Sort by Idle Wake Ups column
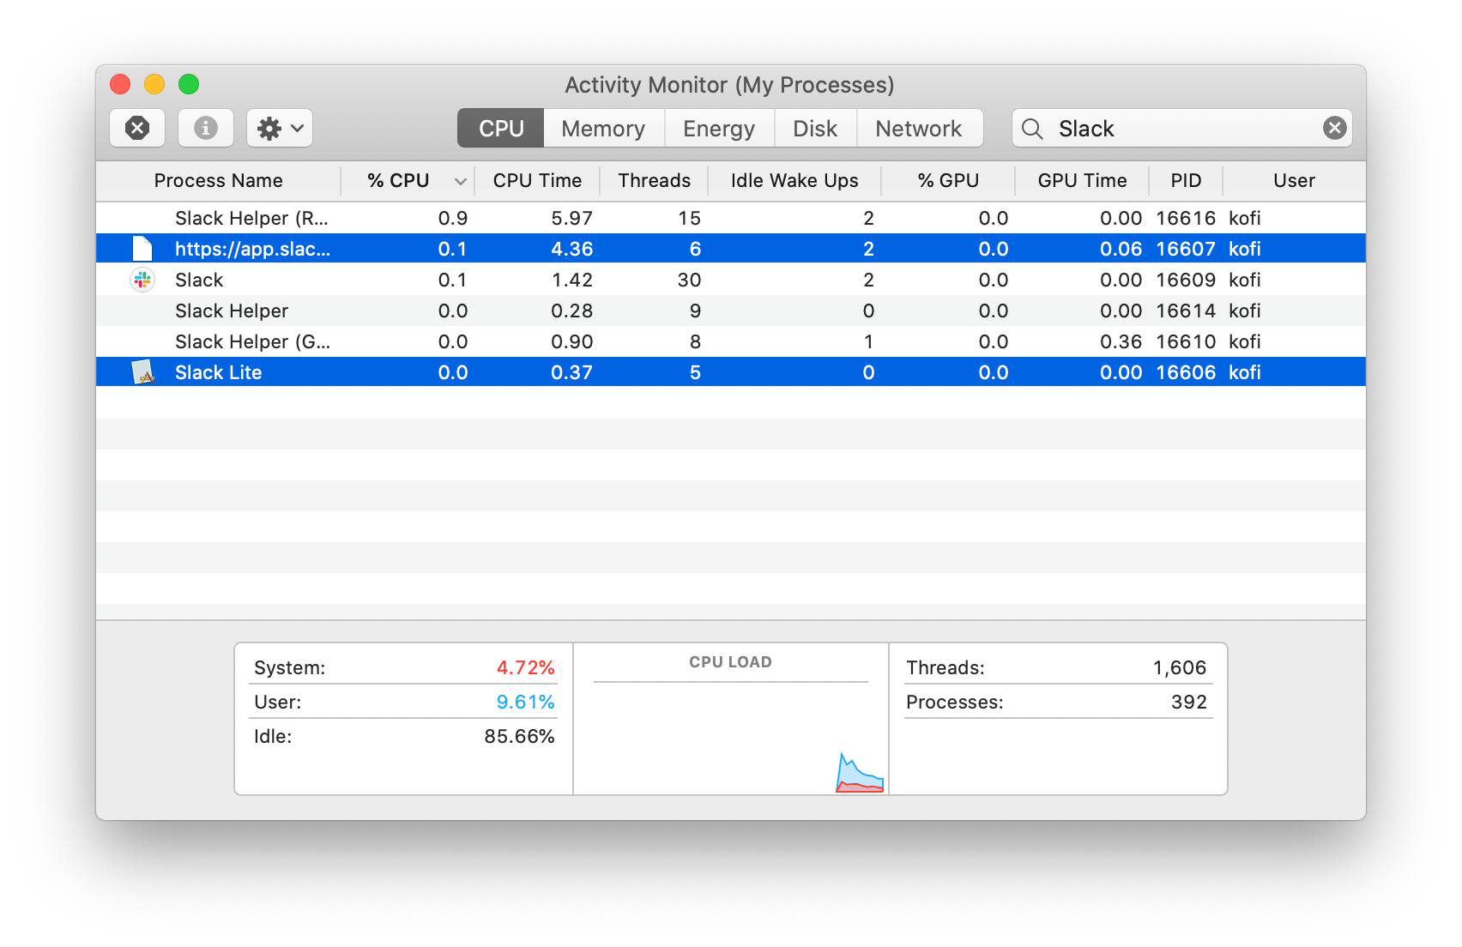 pyautogui.click(x=794, y=181)
